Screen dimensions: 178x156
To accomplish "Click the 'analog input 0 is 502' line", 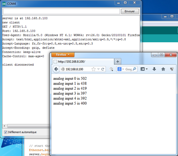I will [x=70, y=79].
